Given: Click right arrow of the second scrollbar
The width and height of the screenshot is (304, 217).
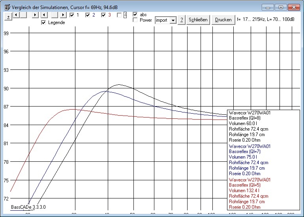Looking at the screenshot, I should pyautogui.click(x=63, y=15).
